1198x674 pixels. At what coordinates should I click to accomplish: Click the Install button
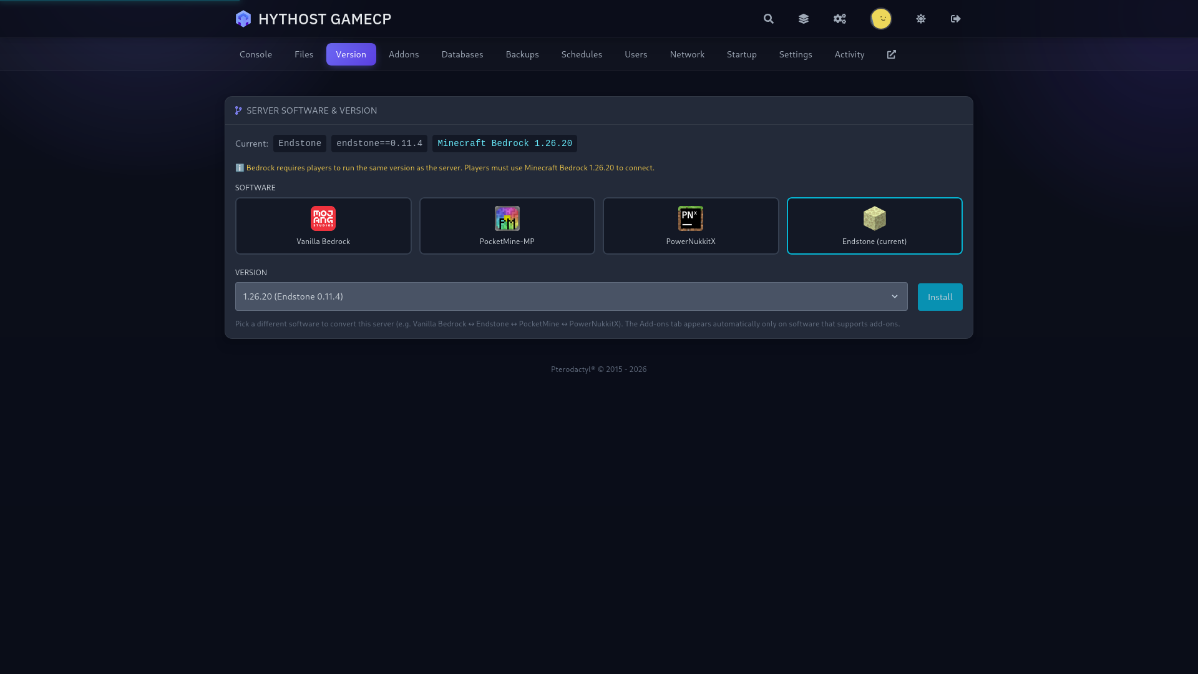(x=940, y=297)
